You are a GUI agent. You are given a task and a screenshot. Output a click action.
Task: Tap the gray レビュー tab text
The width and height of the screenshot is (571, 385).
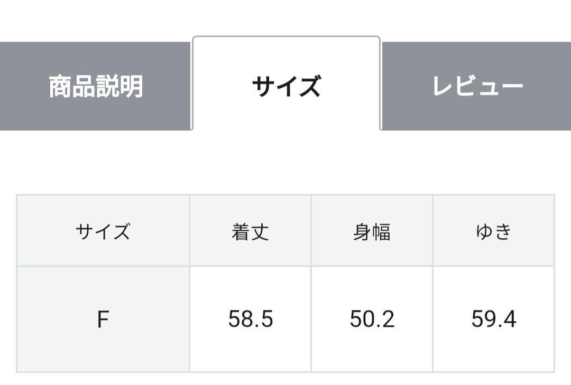point(477,86)
